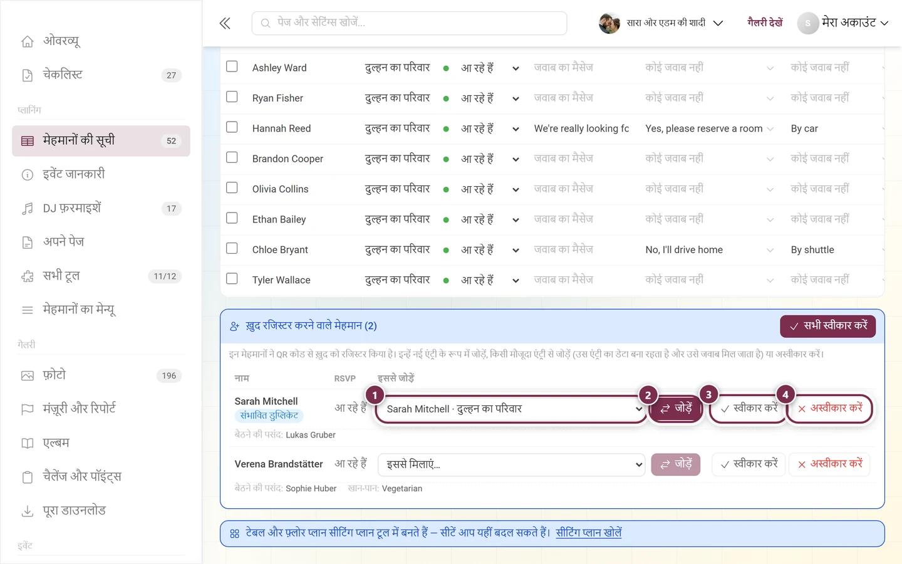902x564 pixels.
Task: Go to इवेंट जानकारी menu item
Action: (101, 175)
